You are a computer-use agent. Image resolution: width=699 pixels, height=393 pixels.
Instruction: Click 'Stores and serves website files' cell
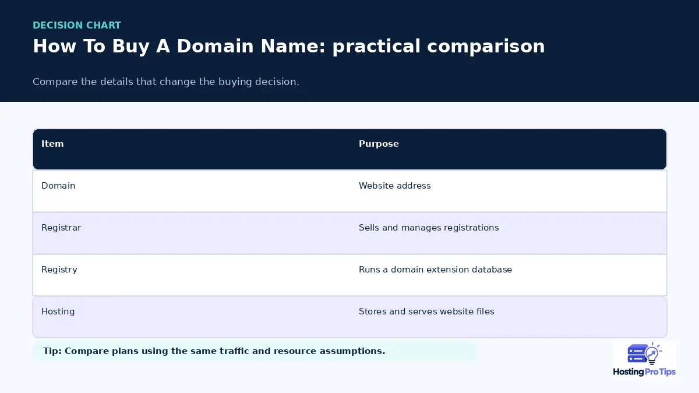pyautogui.click(x=426, y=311)
